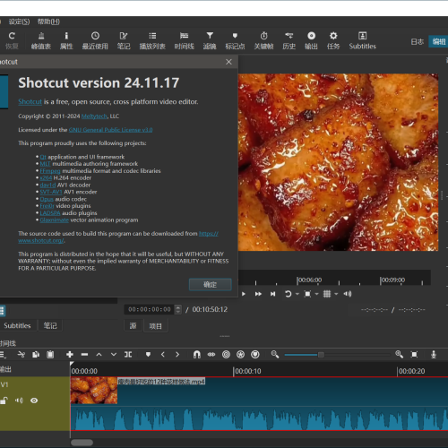The image size is (448, 448).
Task: Expand the player loop options arrow
Action: [297, 294]
